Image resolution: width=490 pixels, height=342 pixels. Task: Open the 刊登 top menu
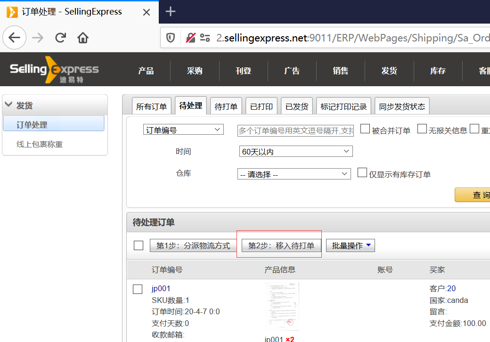pyautogui.click(x=244, y=71)
